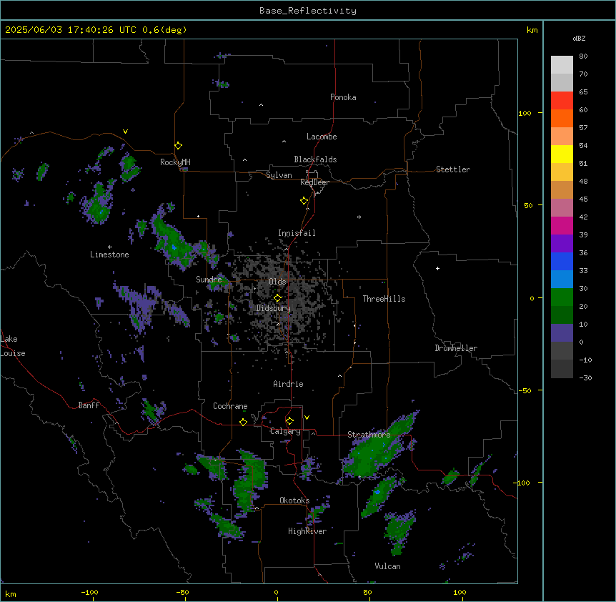The width and height of the screenshot is (616, 602).
Task: Select the Sylvan label
Action: [279, 175]
